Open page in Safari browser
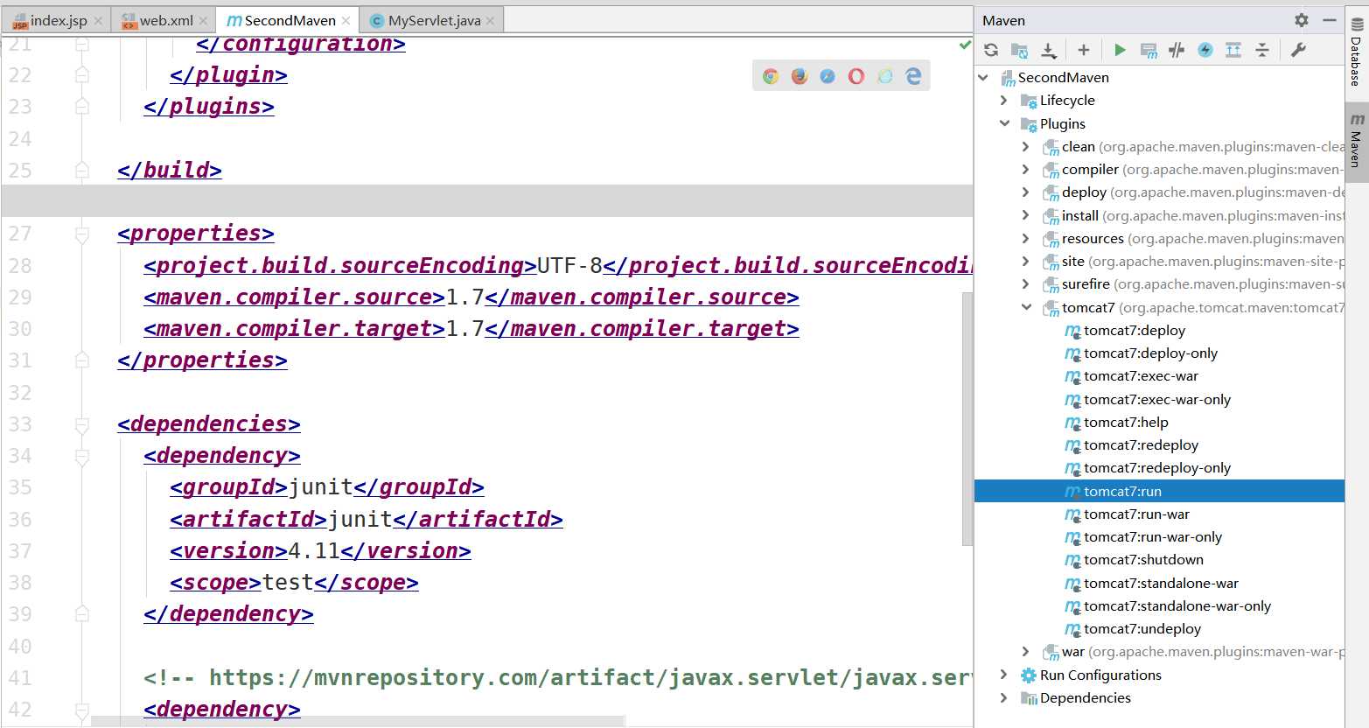This screenshot has height=728, width=1369. click(x=828, y=76)
